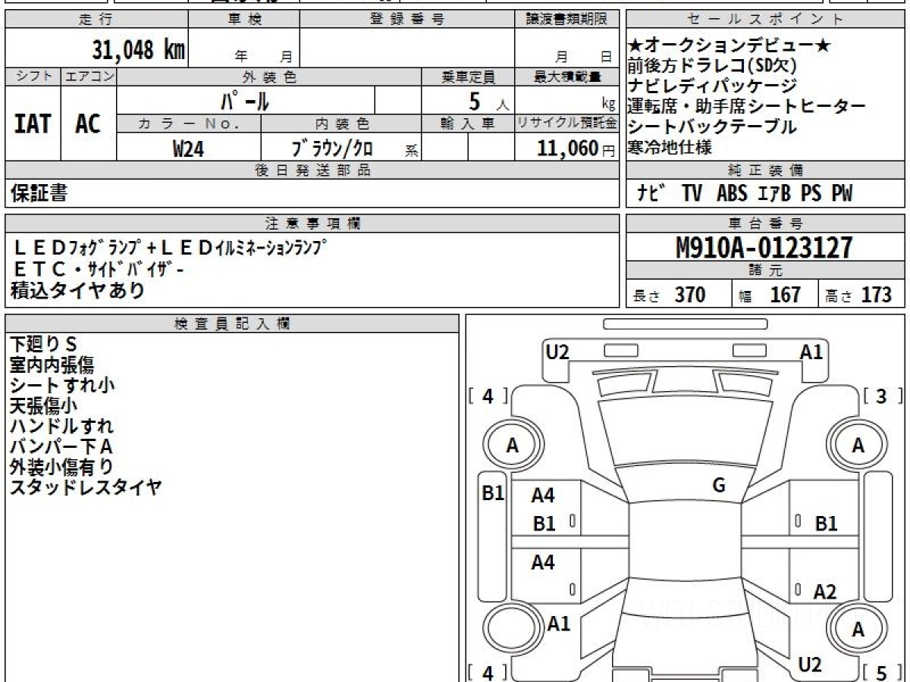Screen dimensions: 910x682
Task: Select the リサイクル預託金 label
Action: (567, 123)
